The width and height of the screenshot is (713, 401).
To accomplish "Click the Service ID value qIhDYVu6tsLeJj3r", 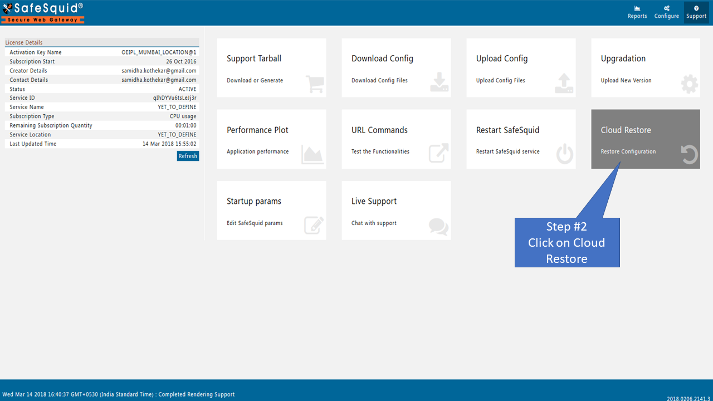I will (175, 98).
